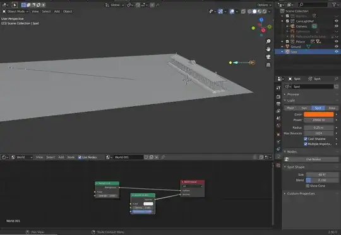Open the World properties tab
This screenshot has height=235, width=341.
click(x=278, y=125)
